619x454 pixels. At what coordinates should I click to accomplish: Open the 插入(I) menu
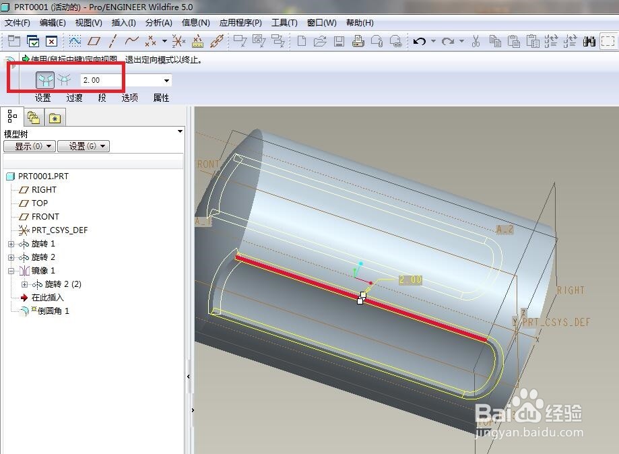(123, 22)
